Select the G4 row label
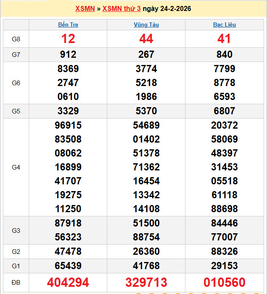This screenshot has width=267, height=294. click(x=16, y=167)
